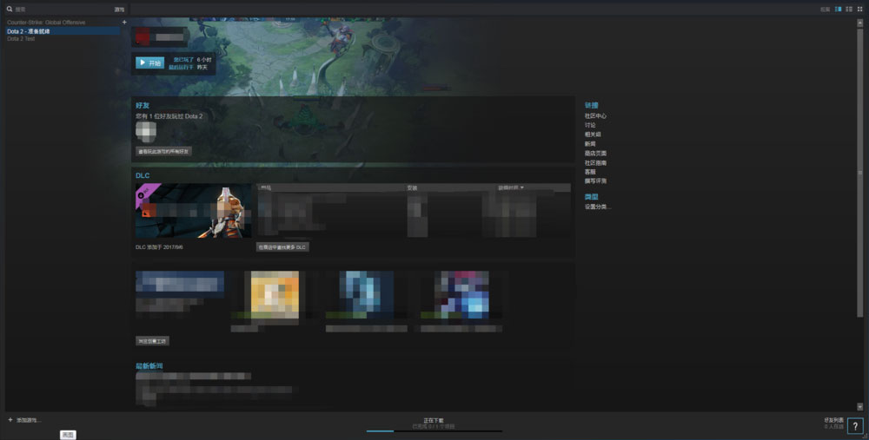The width and height of the screenshot is (869, 440).
Task: Click the download progress bar
Action: 434,431
